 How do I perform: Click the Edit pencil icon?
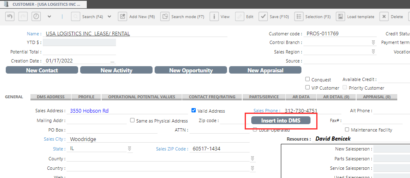tap(239, 16)
